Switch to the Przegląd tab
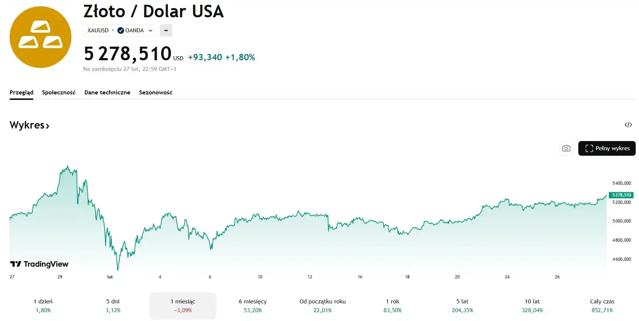Image resolution: width=639 pixels, height=321 pixels. pyautogui.click(x=21, y=93)
